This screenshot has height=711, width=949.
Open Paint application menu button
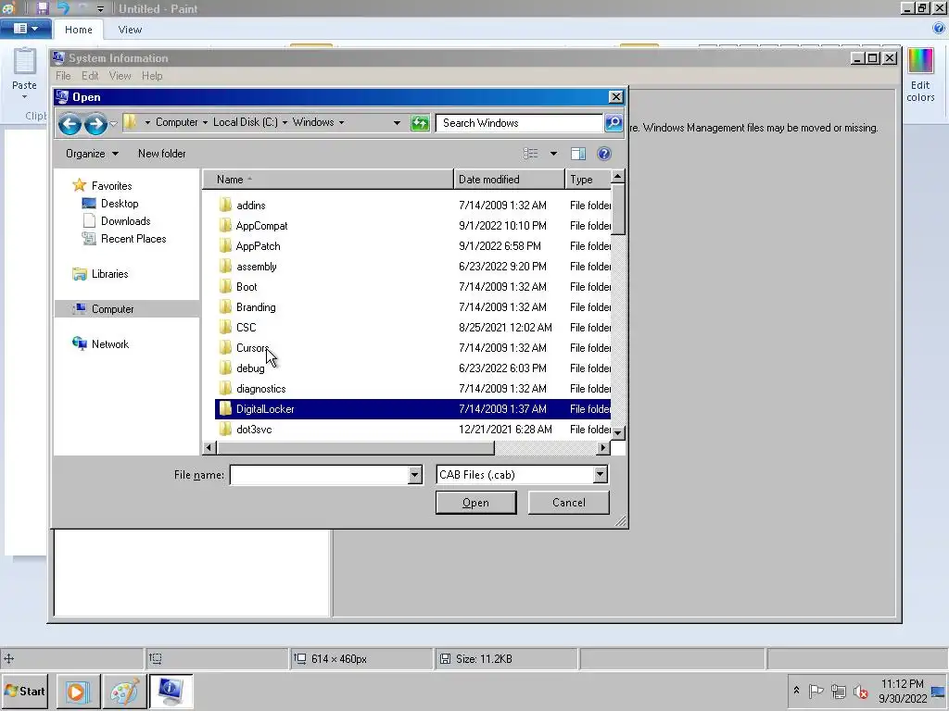pyautogui.click(x=25, y=29)
